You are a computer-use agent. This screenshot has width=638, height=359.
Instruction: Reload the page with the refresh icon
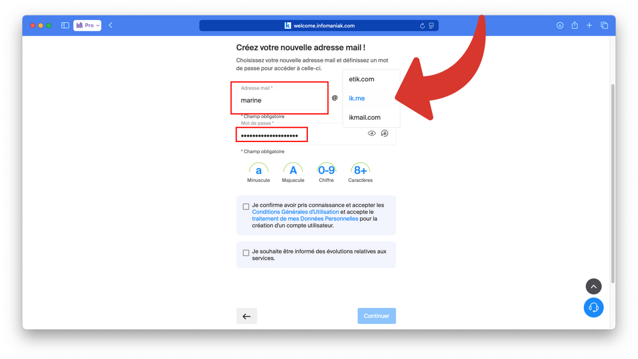(422, 26)
